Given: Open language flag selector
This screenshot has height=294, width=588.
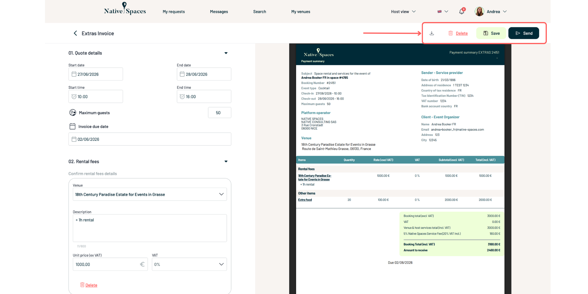Looking at the screenshot, I should coord(443,11).
